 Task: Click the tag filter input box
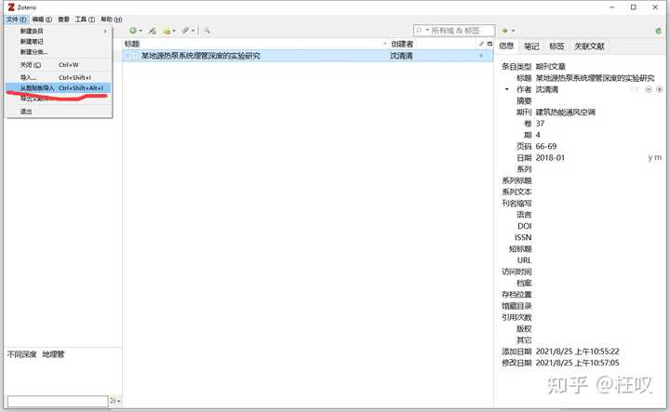point(58,401)
